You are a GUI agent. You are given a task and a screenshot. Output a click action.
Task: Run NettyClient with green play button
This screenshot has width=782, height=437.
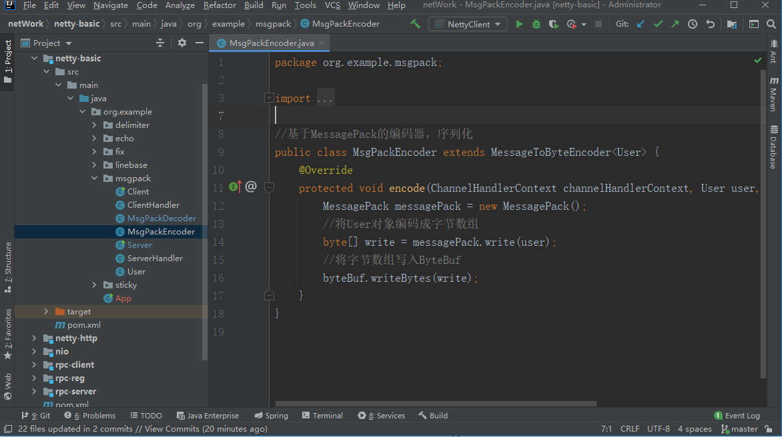[519, 24]
